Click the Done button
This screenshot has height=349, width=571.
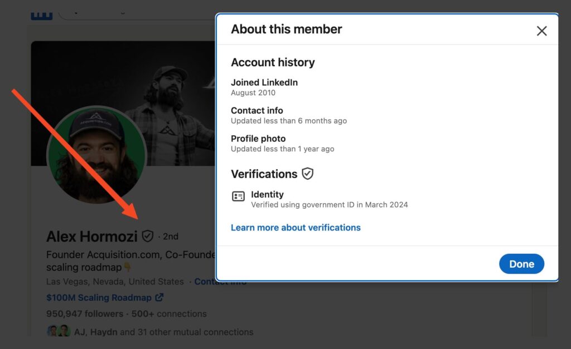tap(521, 264)
